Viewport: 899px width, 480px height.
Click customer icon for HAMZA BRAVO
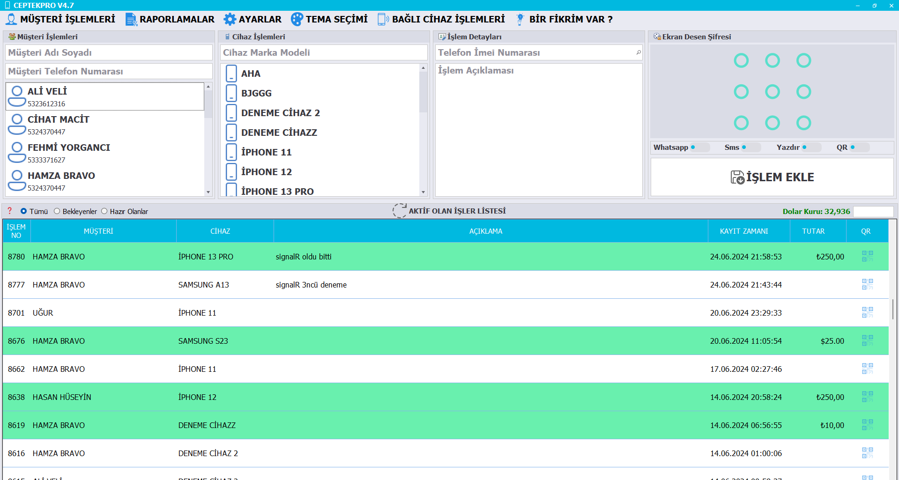click(x=17, y=180)
